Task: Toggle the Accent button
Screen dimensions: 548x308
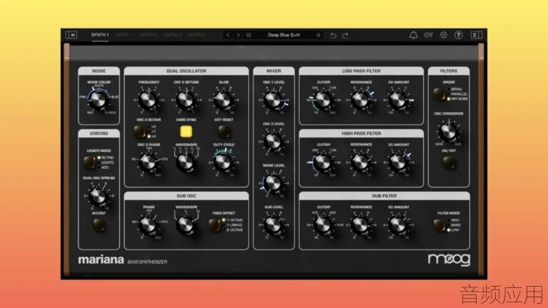Action: pos(99,225)
